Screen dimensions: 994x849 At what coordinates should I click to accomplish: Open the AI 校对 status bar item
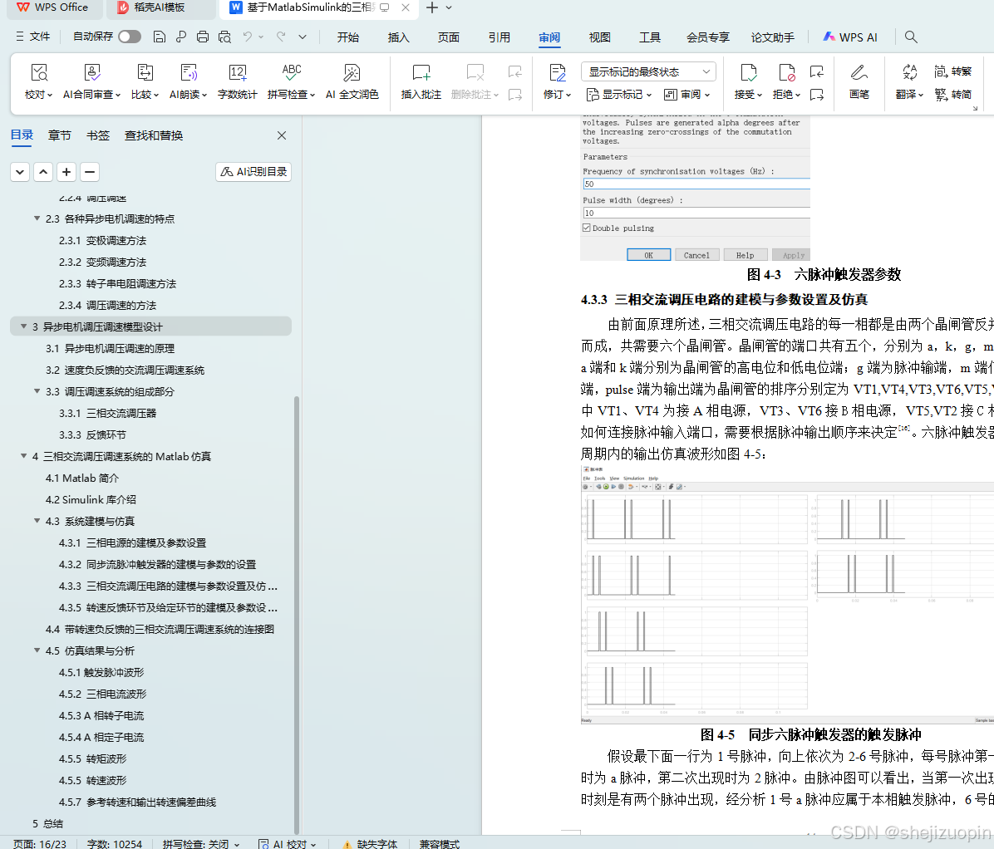coord(288,843)
